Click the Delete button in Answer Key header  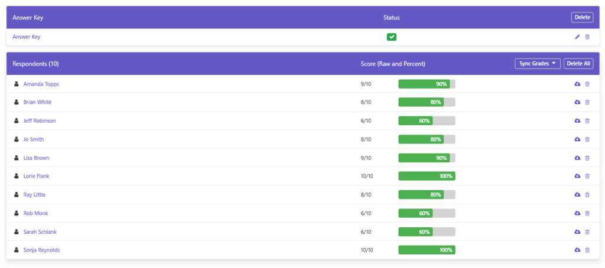[x=582, y=17]
